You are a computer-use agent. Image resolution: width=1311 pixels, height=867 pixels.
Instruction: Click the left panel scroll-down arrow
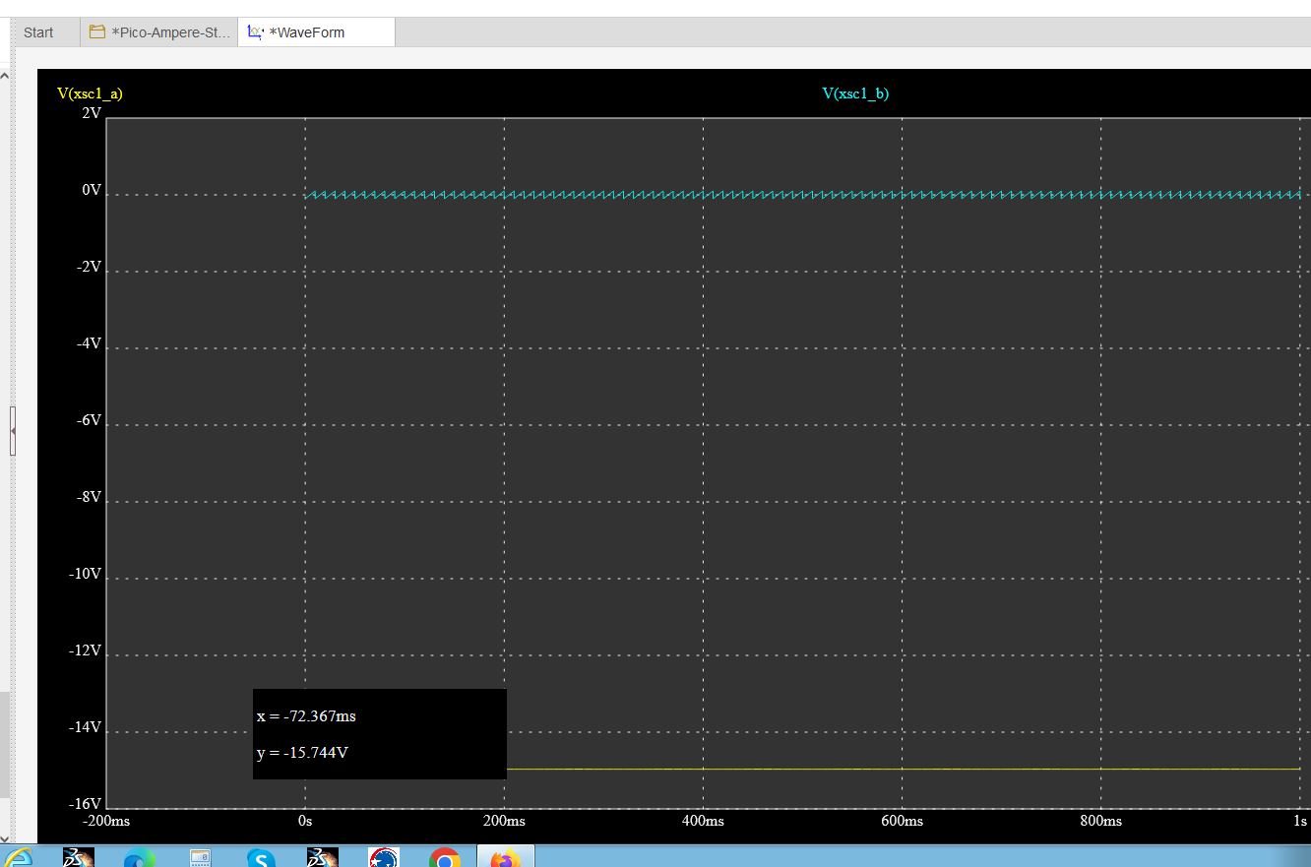point(4,838)
